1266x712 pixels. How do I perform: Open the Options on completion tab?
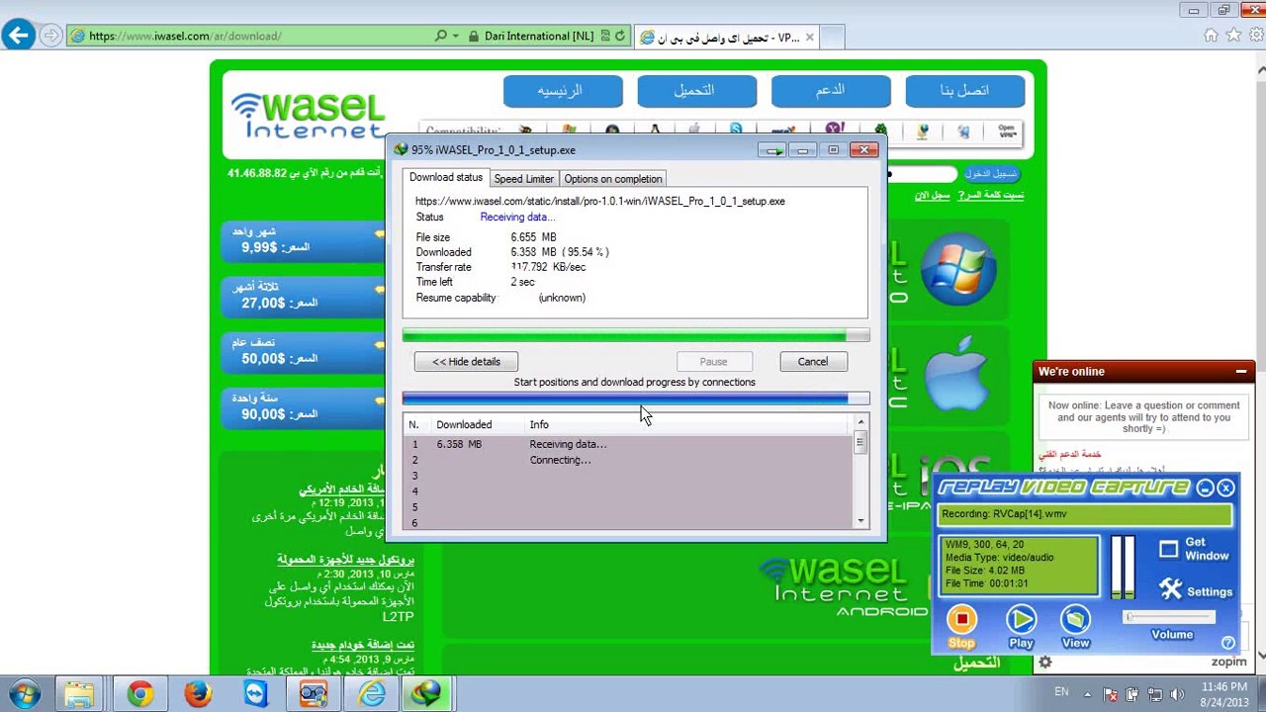click(x=613, y=179)
